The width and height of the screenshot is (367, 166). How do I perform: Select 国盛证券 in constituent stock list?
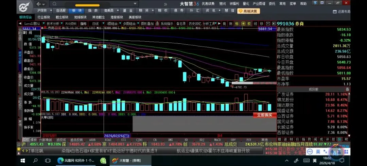(x=285, y=111)
